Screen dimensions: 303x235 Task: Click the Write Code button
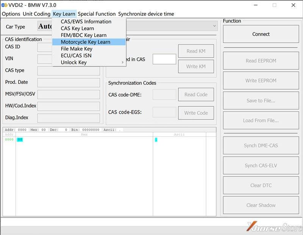(196, 113)
